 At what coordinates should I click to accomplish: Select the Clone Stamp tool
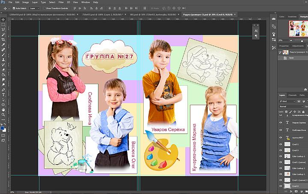pyautogui.click(x=3, y=60)
